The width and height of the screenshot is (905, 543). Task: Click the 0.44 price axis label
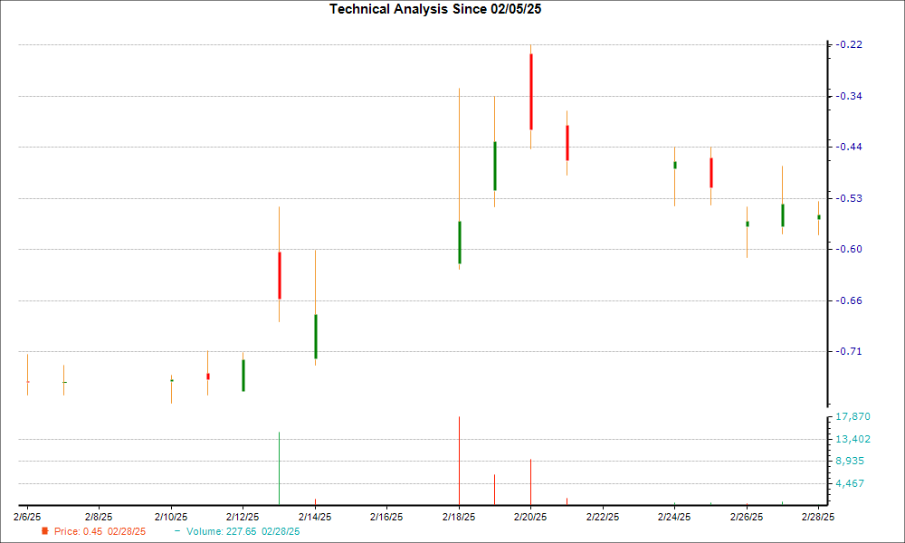852,147
